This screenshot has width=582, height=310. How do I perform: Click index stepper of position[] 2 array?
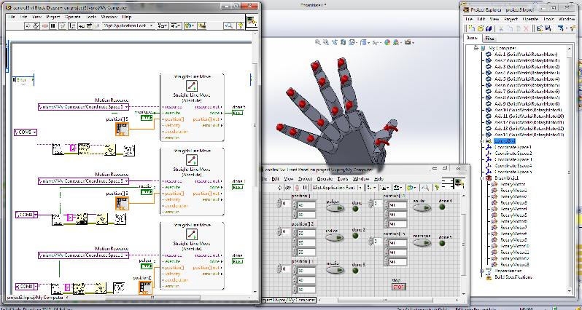tap(280, 231)
